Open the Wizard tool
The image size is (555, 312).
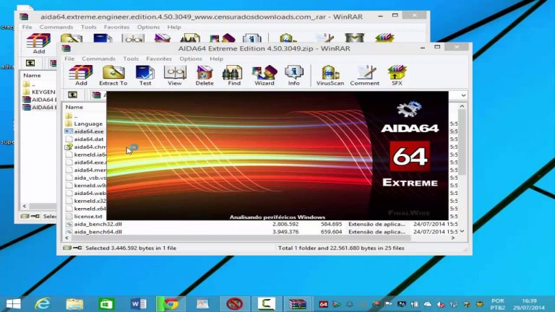pyautogui.click(x=264, y=75)
